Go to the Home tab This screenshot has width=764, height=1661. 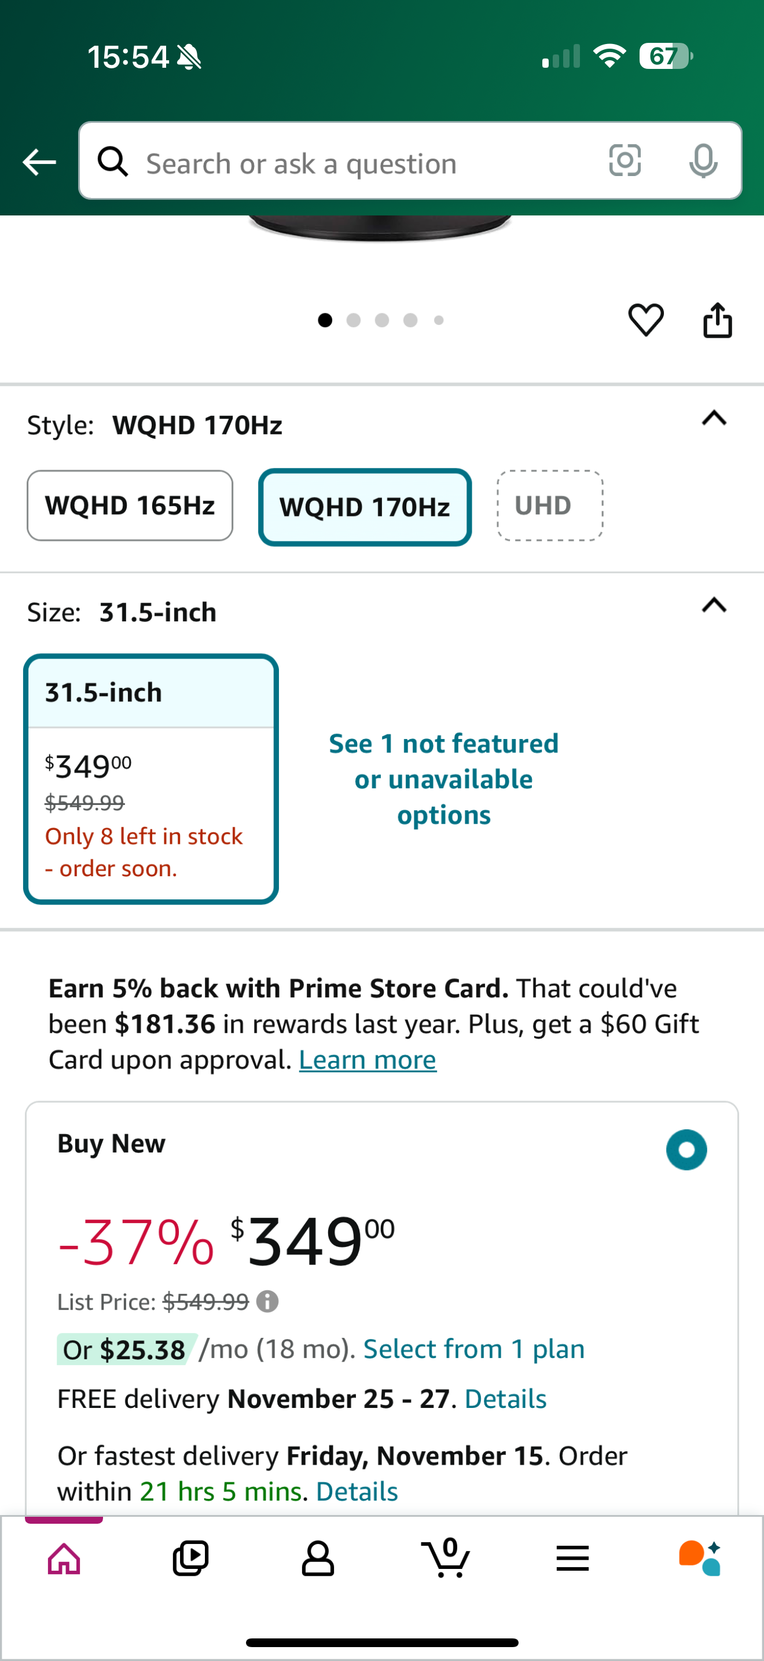[x=64, y=1558]
